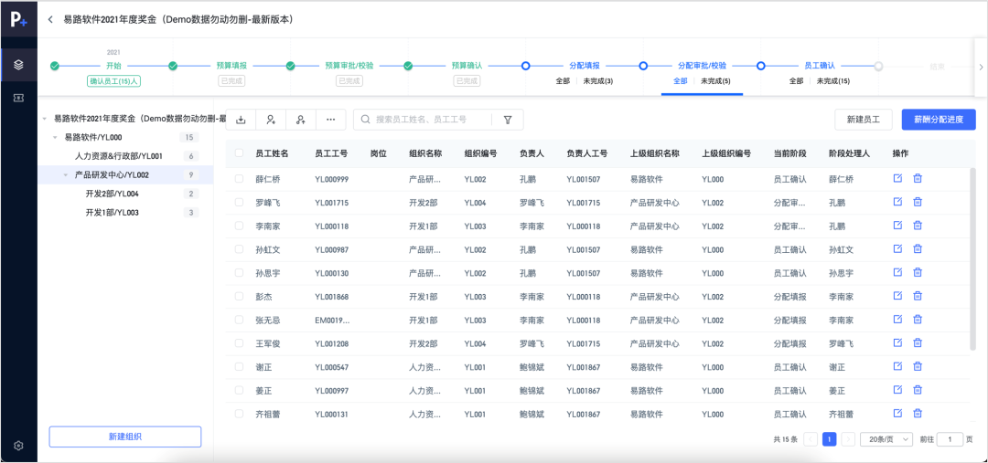The image size is (988, 463).
Task: Open the settings gear in the left sidebar
Action: coord(18,446)
